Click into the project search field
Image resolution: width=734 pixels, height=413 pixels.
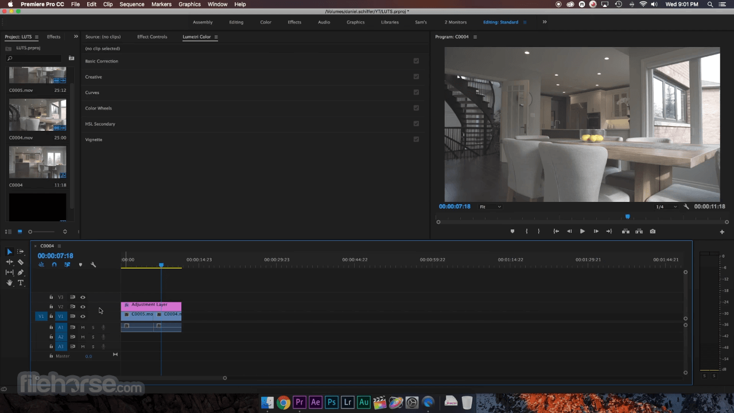tap(34, 58)
